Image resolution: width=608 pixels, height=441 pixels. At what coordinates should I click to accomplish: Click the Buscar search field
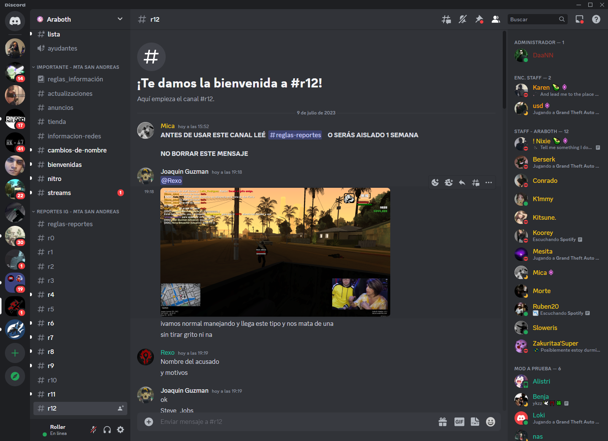pyautogui.click(x=537, y=19)
